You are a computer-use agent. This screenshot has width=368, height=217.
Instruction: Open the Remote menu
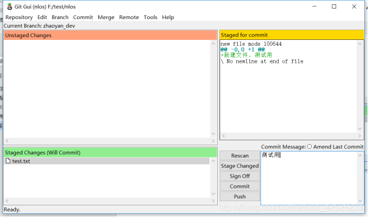coord(129,18)
